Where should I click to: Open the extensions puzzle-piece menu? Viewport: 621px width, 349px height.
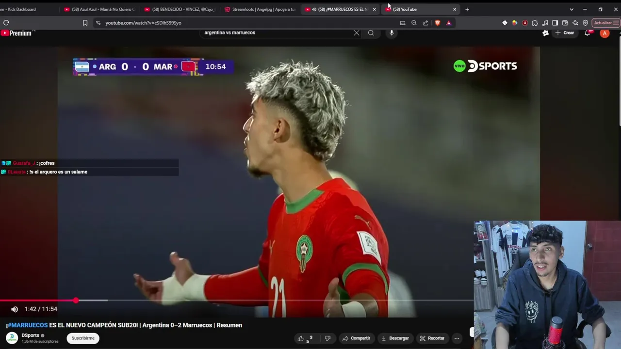pyautogui.click(x=535, y=23)
